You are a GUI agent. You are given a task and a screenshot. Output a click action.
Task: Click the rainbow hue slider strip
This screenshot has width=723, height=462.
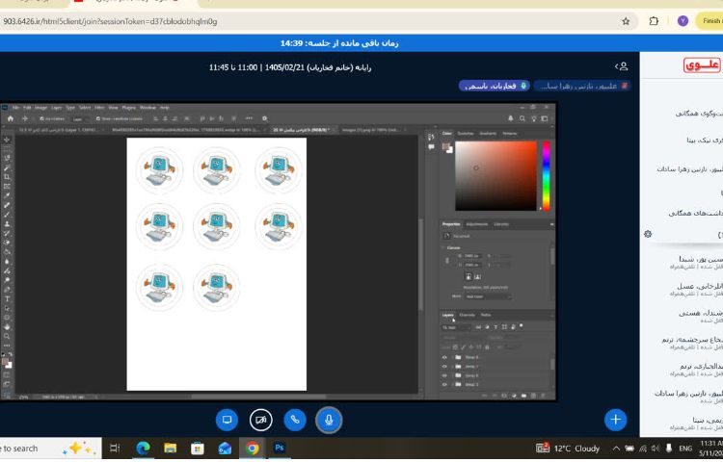pyautogui.click(x=546, y=176)
